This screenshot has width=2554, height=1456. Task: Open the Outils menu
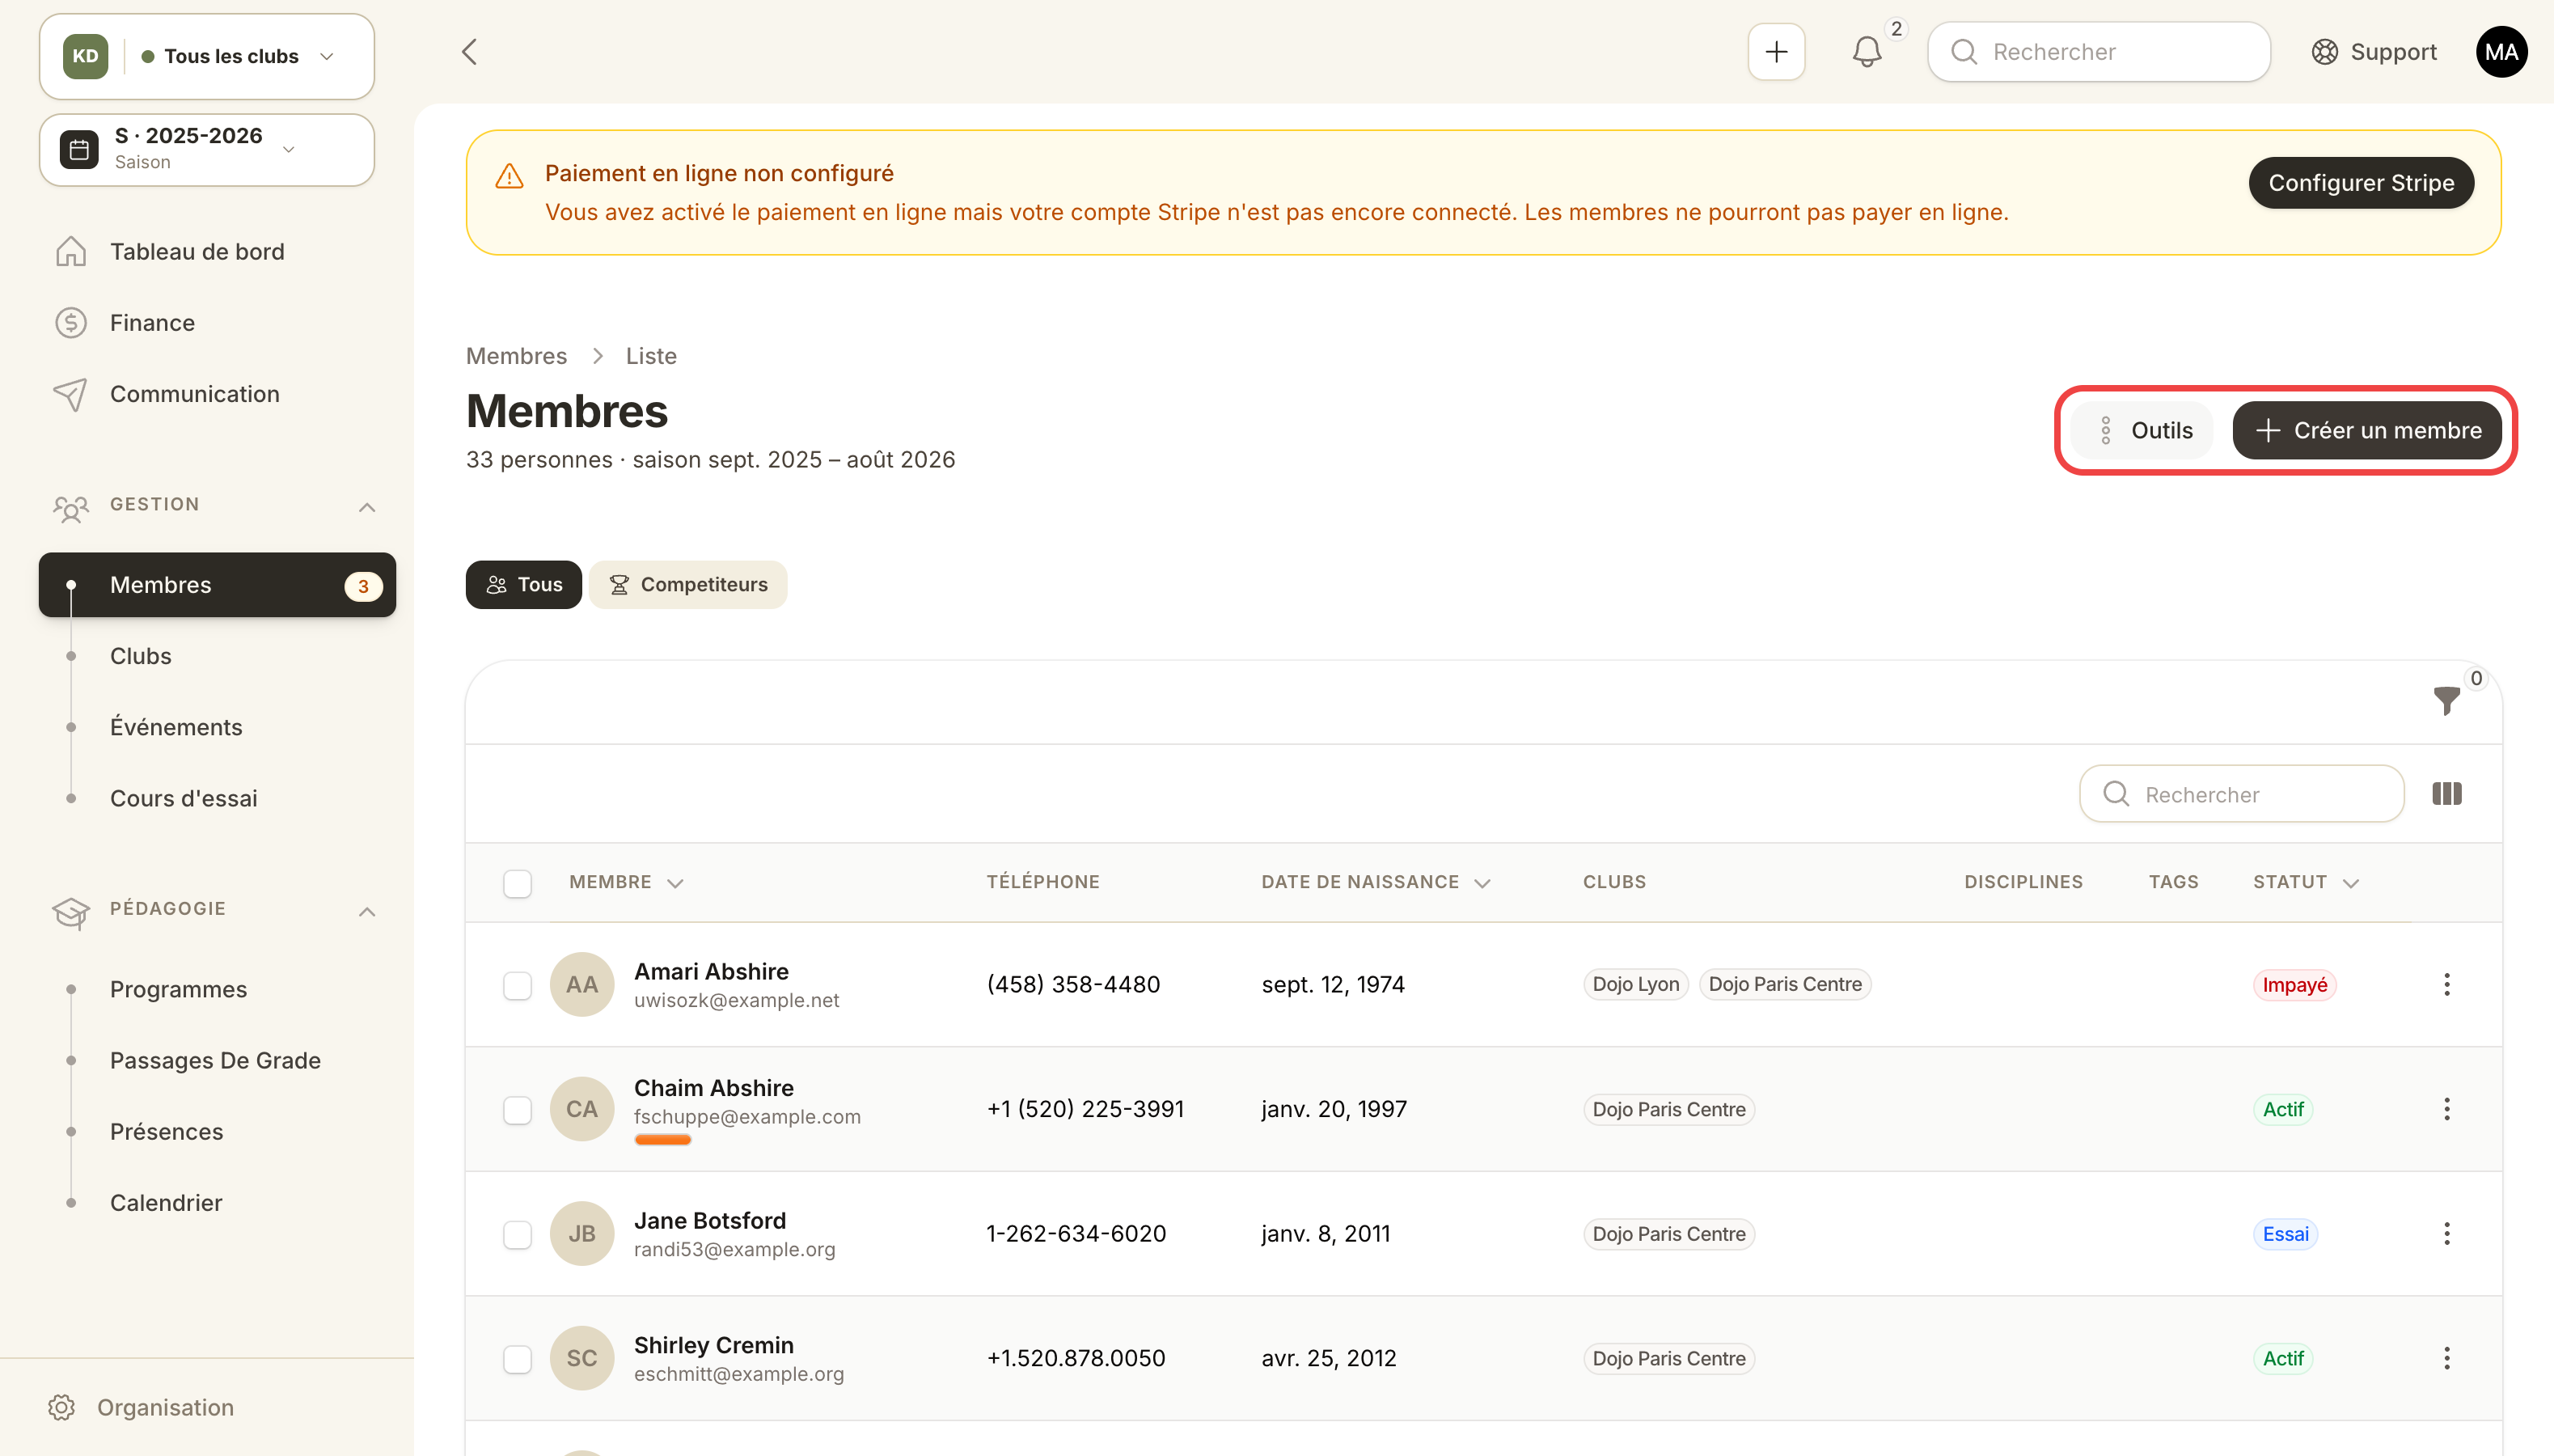click(2143, 430)
